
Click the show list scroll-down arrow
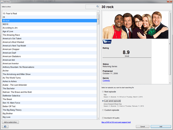point(98,118)
